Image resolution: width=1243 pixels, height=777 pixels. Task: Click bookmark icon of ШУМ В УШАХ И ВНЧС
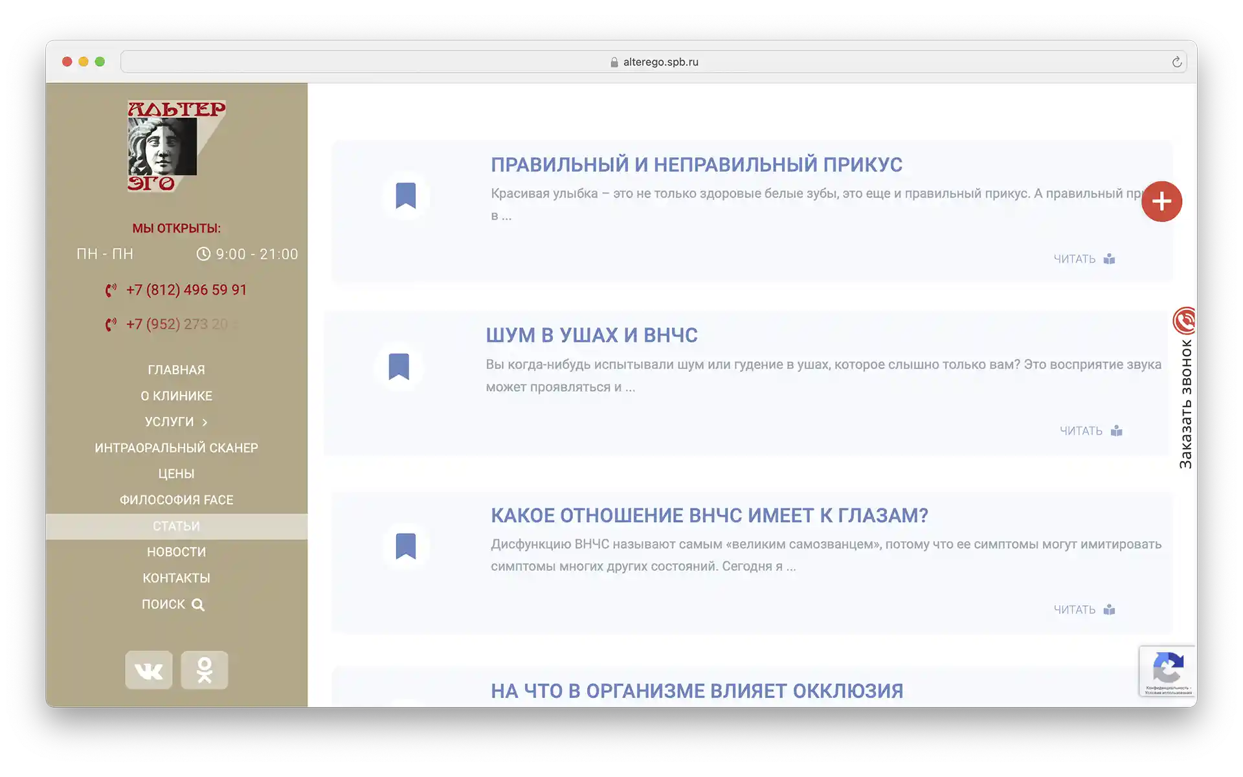point(399,366)
